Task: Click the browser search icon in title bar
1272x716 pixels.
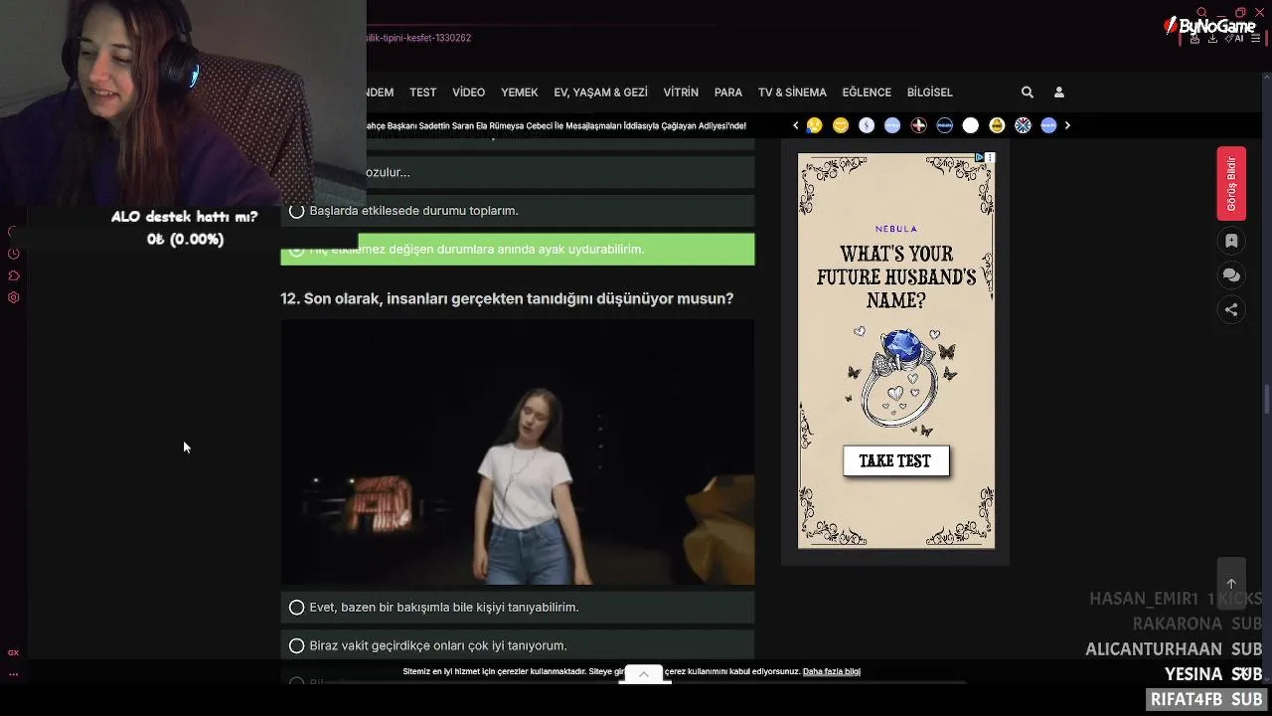Action: pyautogui.click(x=1201, y=13)
